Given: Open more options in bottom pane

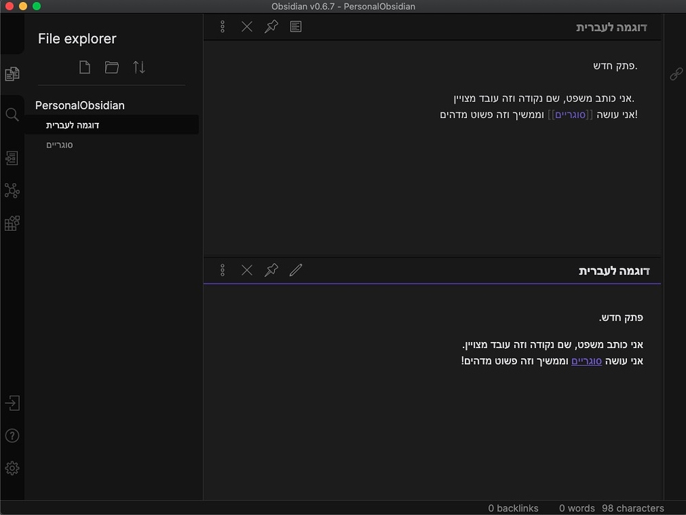Looking at the screenshot, I should tap(222, 270).
